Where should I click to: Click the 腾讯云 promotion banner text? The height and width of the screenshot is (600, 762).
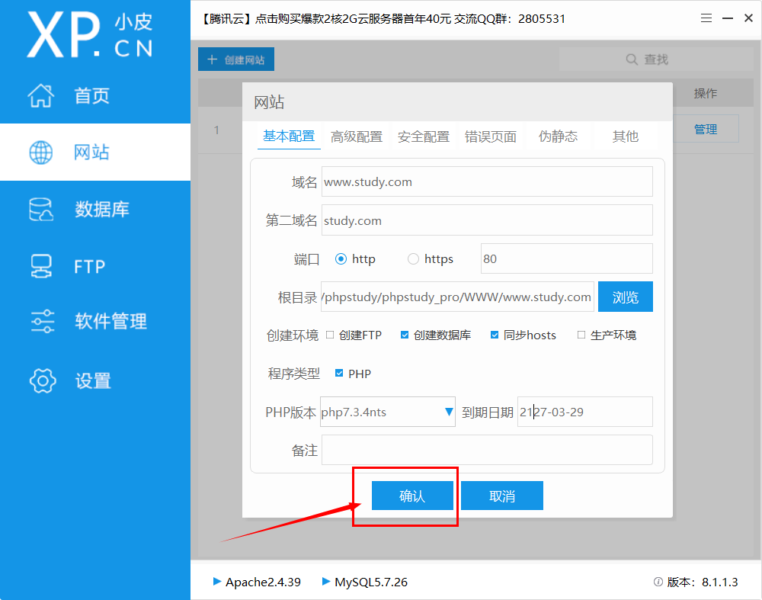click(x=383, y=19)
